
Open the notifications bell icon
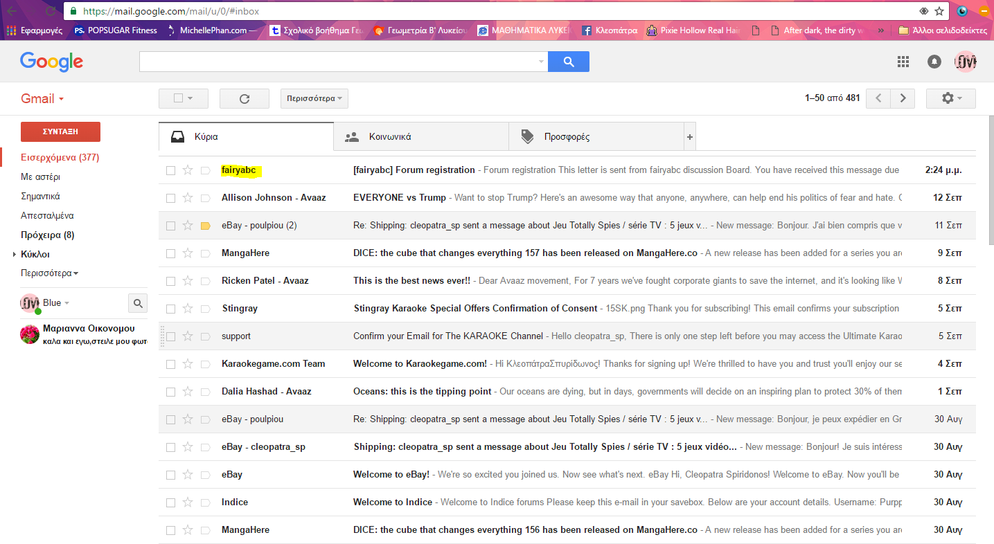[934, 62]
